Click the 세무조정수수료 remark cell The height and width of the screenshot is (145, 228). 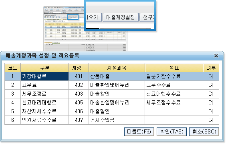click(174, 103)
